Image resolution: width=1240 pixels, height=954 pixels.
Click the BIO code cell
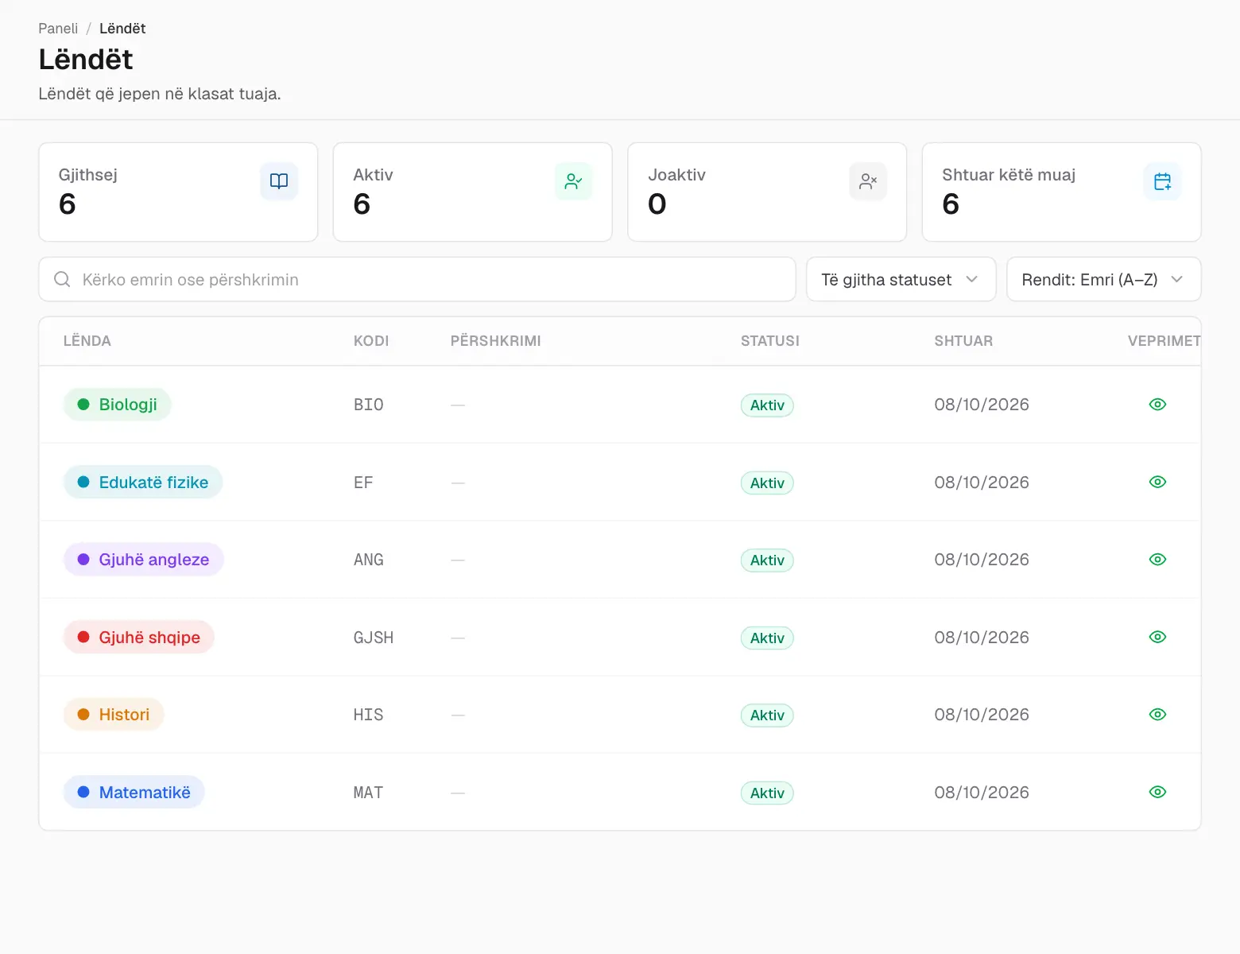tap(369, 405)
